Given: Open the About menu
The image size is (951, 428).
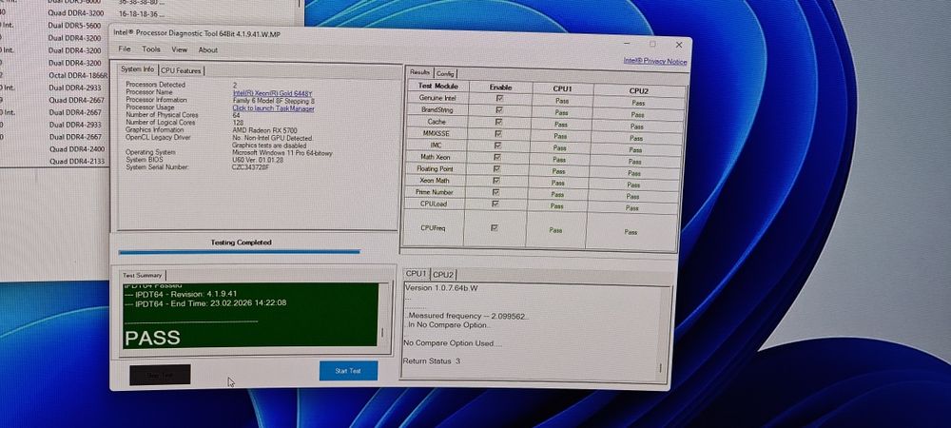Looking at the screenshot, I should 208,50.
